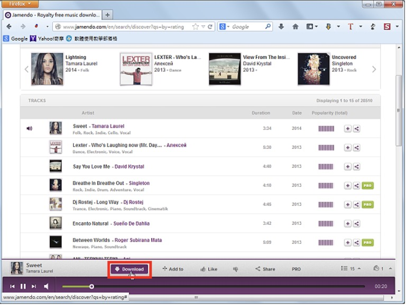The height and width of the screenshot is (305, 406).
Task: Open the dropdown beside the red S icon
Action: coord(397,26)
